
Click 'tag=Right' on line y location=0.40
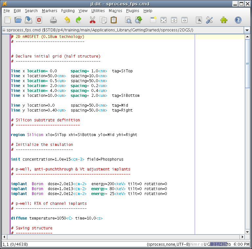point(122,110)
